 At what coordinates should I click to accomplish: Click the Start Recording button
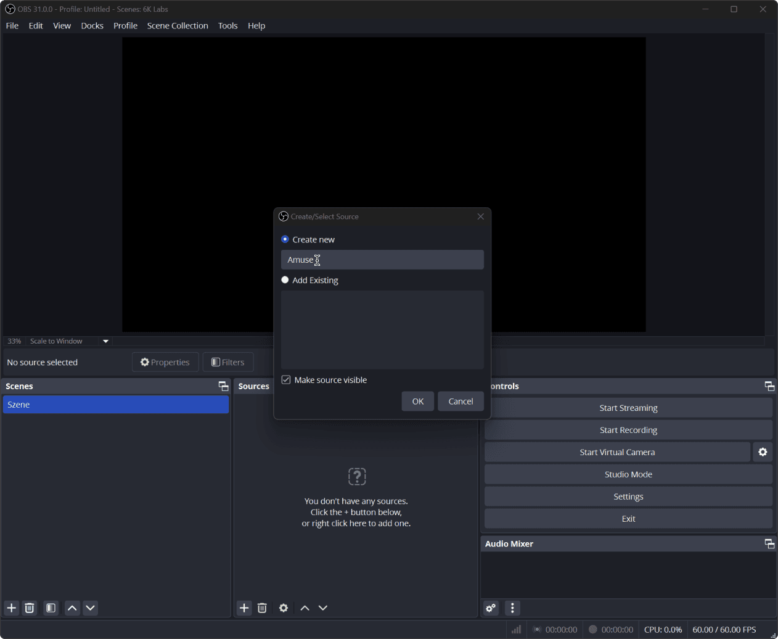pos(628,430)
